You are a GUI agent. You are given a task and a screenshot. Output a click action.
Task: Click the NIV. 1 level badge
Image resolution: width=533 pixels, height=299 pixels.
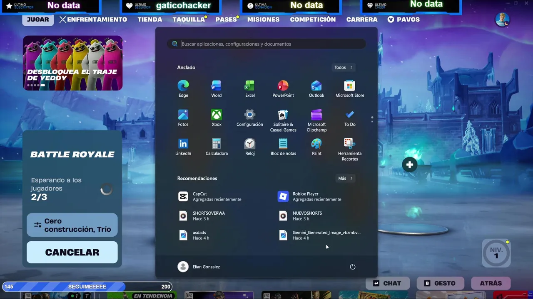click(x=496, y=253)
